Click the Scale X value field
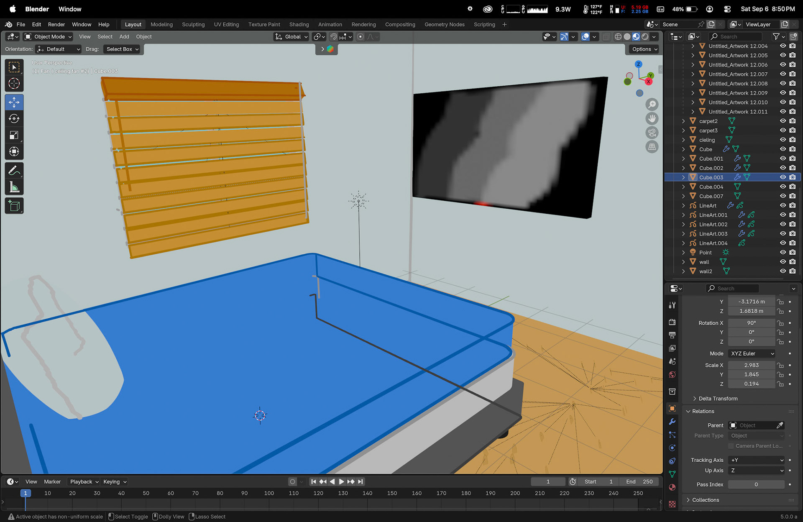Viewport: 803px width, 522px height. (751, 365)
